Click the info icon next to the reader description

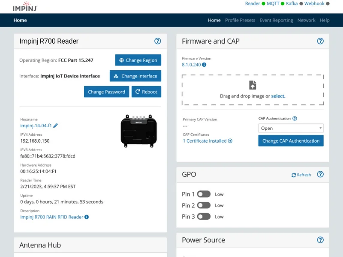point(88,217)
